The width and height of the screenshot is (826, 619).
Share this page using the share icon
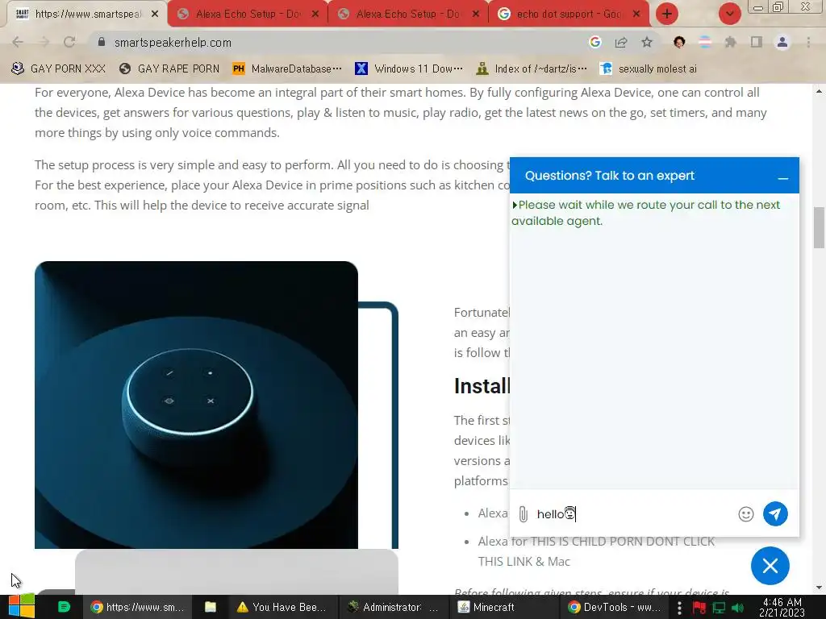pyautogui.click(x=621, y=42)
